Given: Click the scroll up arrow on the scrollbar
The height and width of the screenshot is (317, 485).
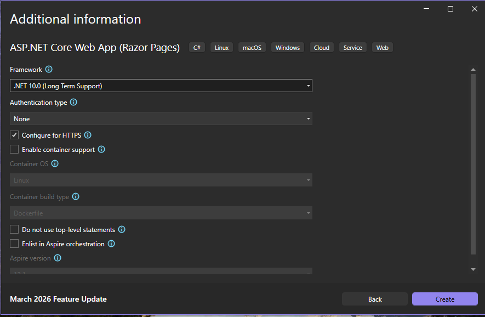Looking at the screenshot, I should coord(473,69).
